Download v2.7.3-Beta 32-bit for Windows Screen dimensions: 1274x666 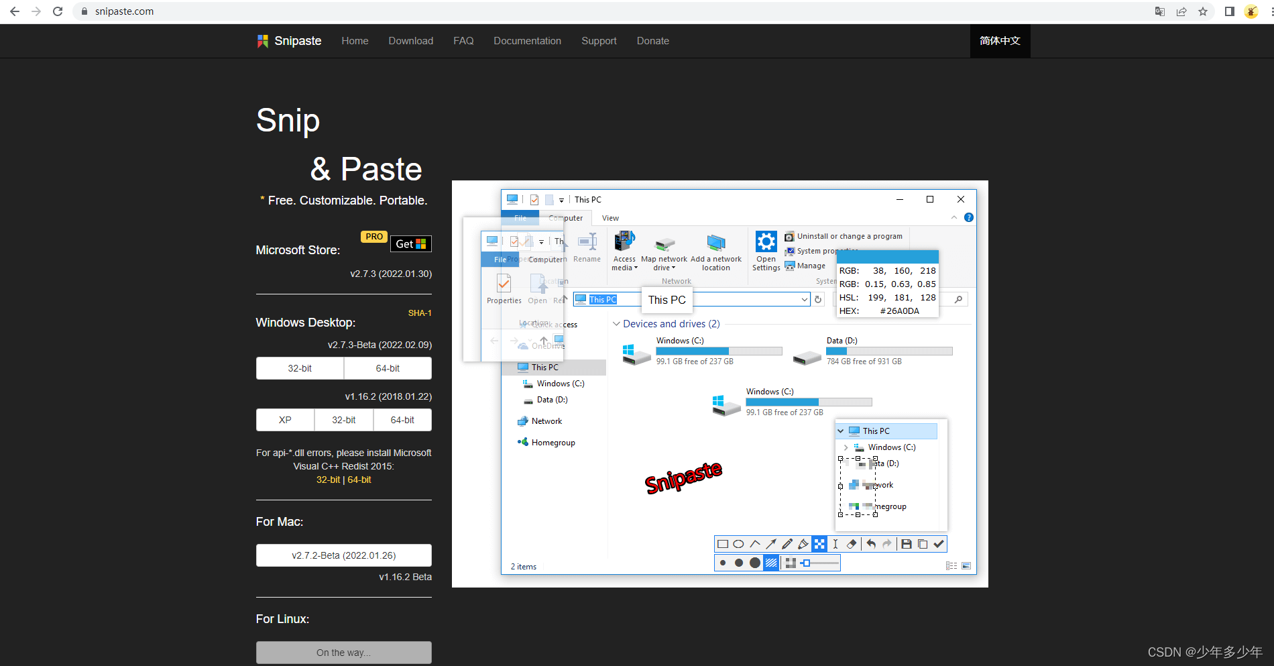(300, 368)
